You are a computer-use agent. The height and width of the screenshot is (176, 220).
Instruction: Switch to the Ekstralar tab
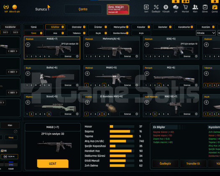[77, 27]
